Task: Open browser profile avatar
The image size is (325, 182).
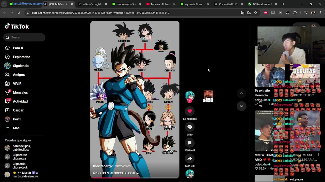Action: point(313,13)
